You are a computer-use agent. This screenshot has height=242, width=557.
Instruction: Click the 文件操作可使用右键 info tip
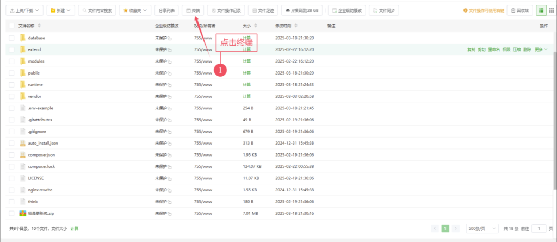tap(484, 11)
